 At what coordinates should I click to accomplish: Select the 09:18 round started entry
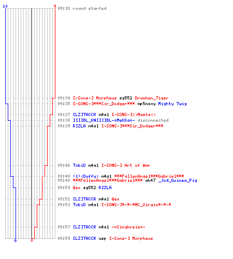[x=82, y=8]
